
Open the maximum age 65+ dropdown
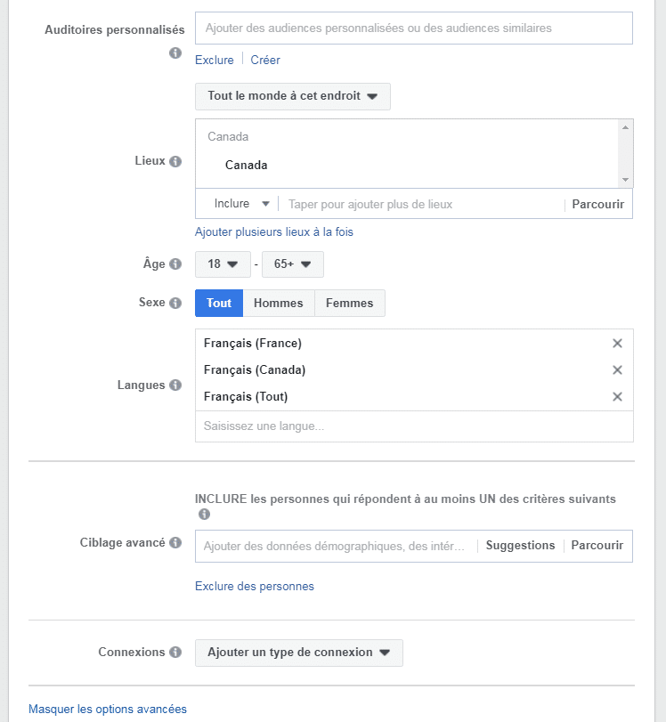[292, 264]
